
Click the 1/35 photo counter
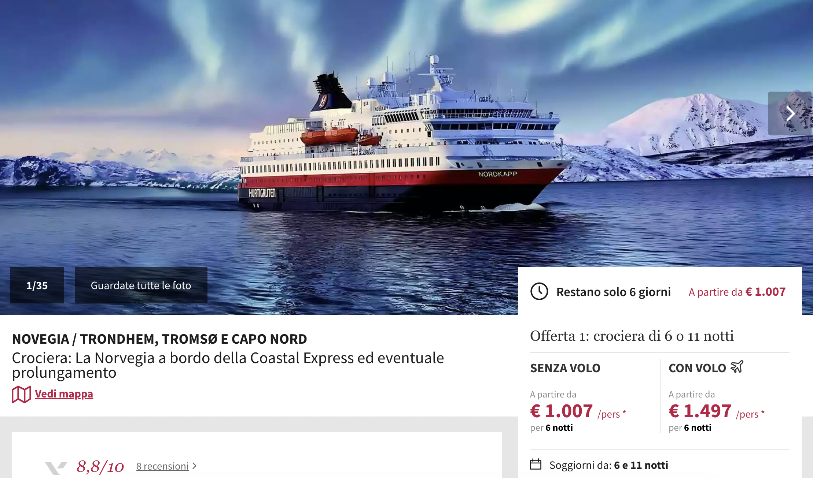[37, 285]
